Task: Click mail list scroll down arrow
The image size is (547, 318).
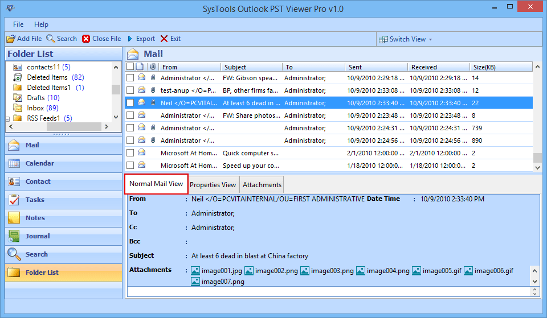Action: [x=537, y=168]
